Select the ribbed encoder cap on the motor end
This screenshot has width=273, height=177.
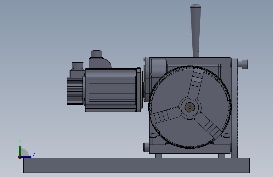click(x=75, y=91)
